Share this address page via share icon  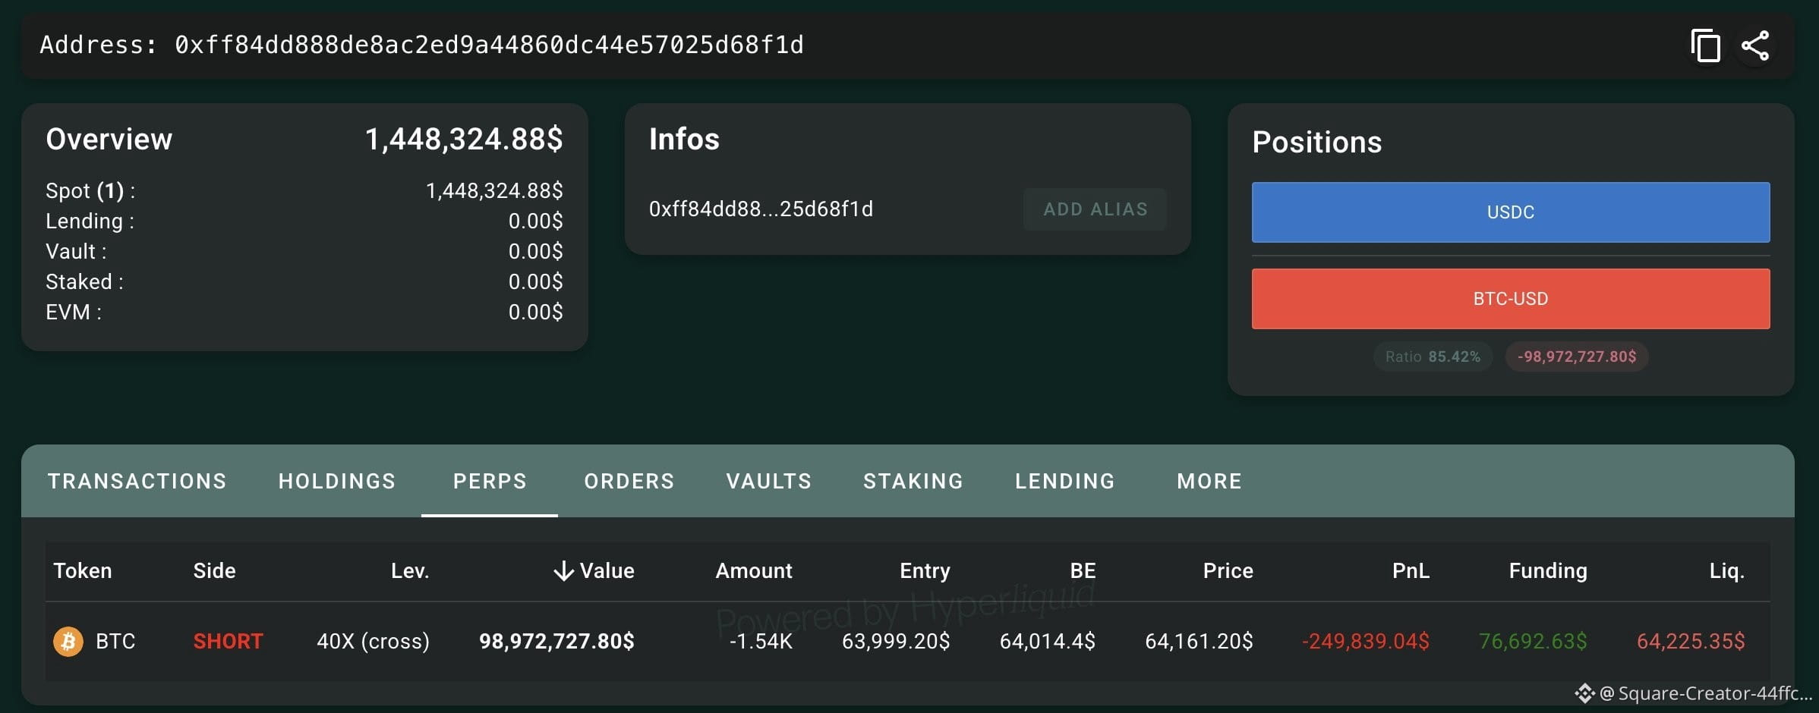click(x=1755, y=46)
